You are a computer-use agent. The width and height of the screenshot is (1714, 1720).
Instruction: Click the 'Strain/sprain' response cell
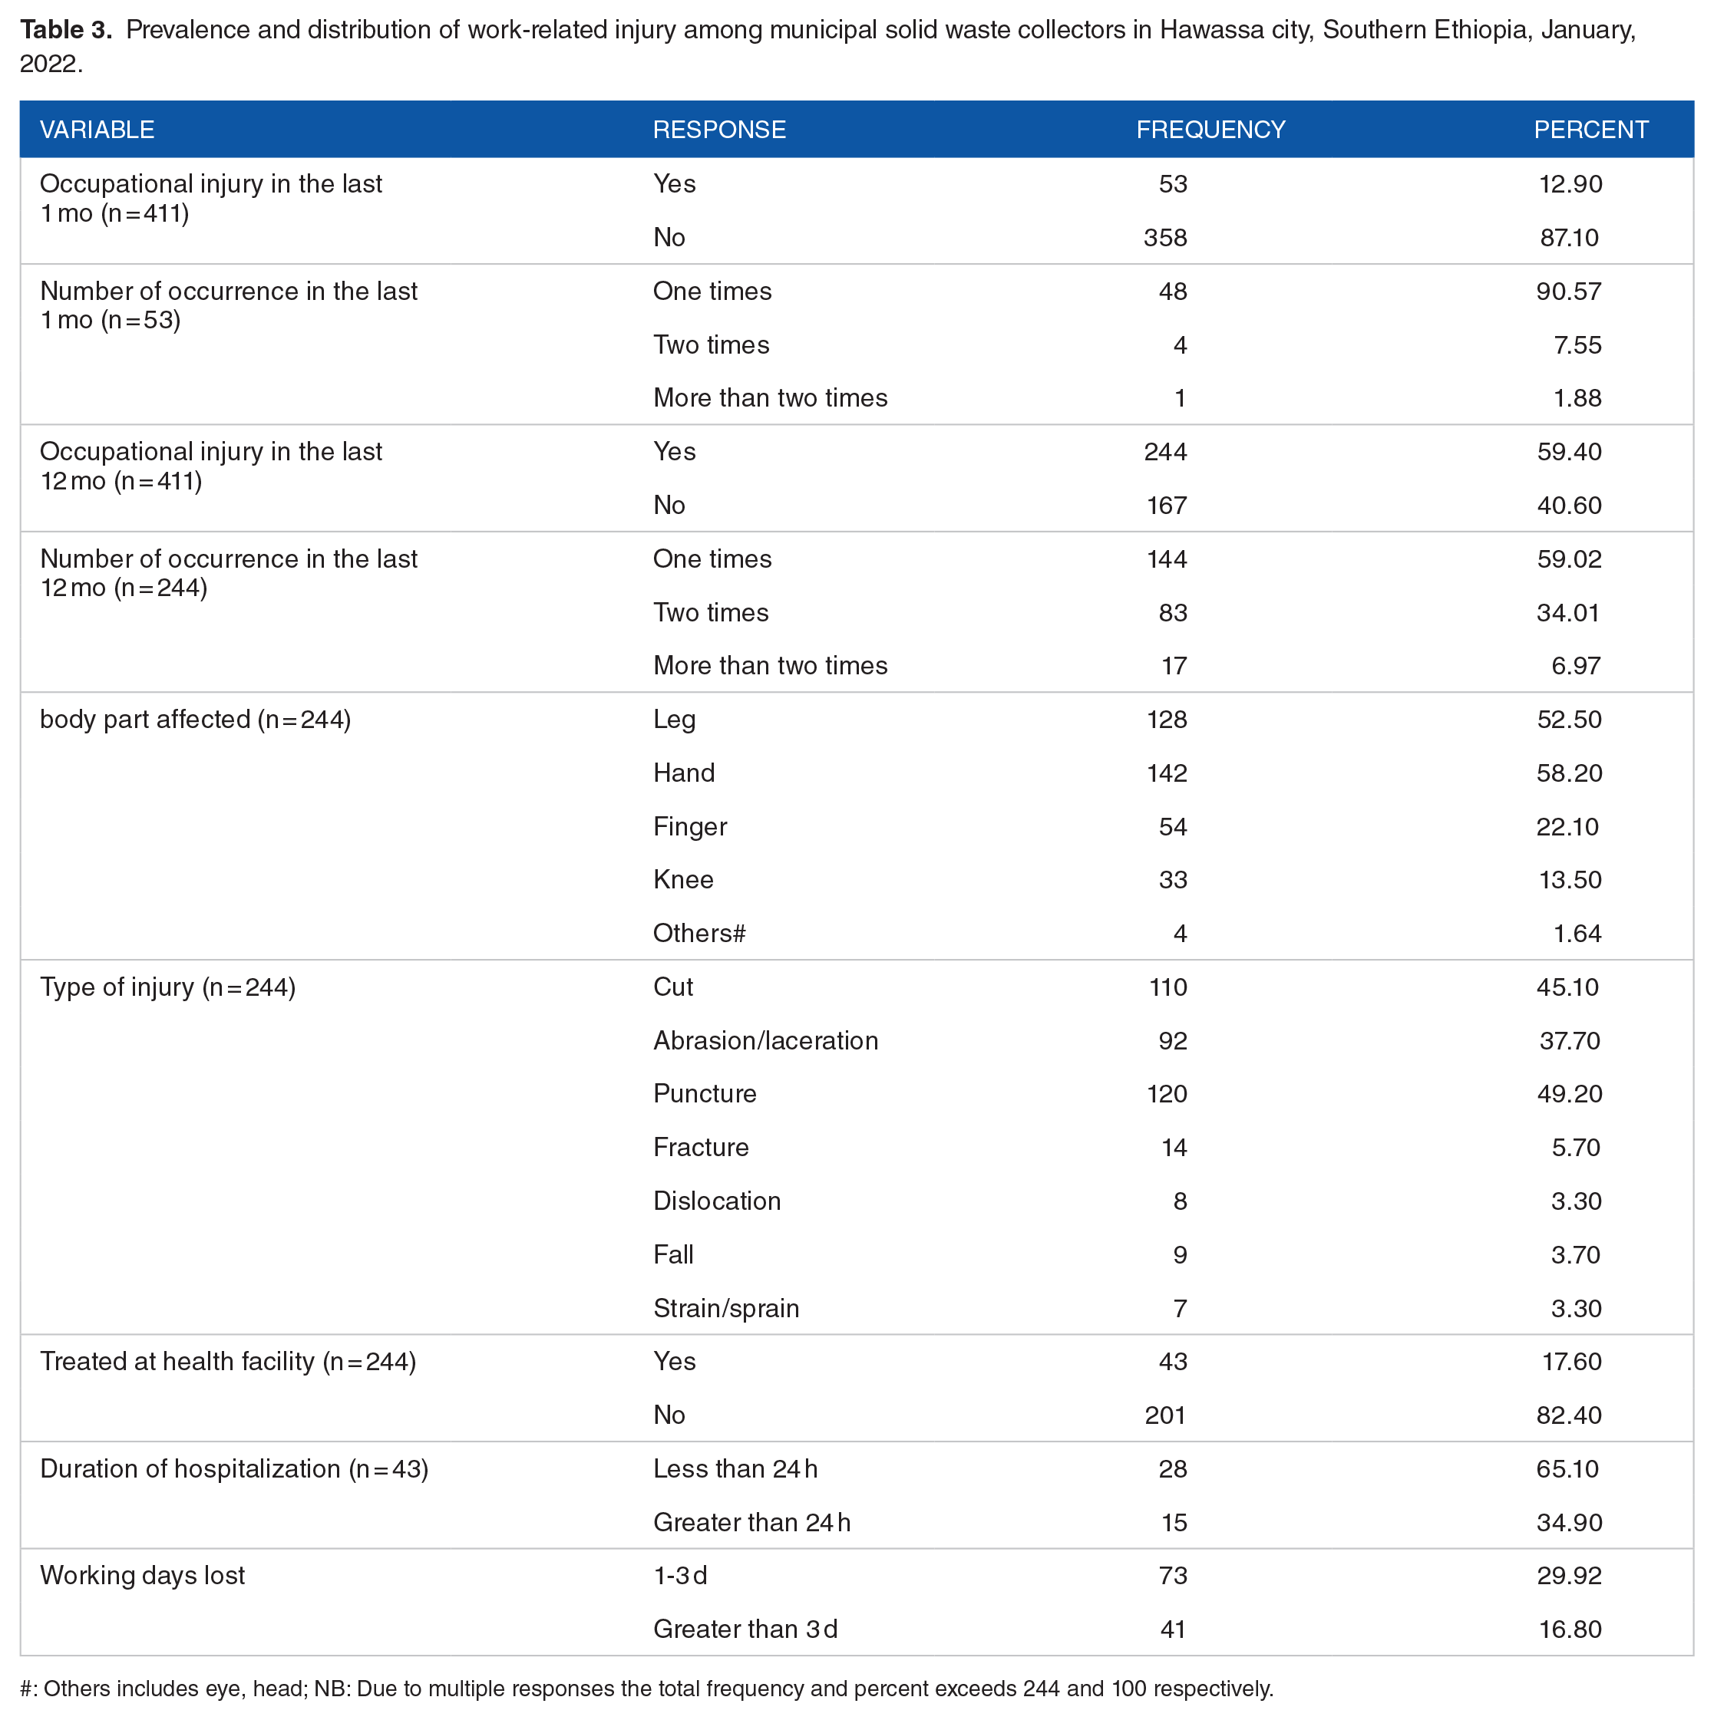pyautogui.click(x=726, y=1308)
